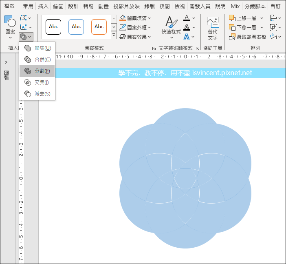
Task: Switch to the 分鏡腳本 tab
Action: click(x=255, y=7)
